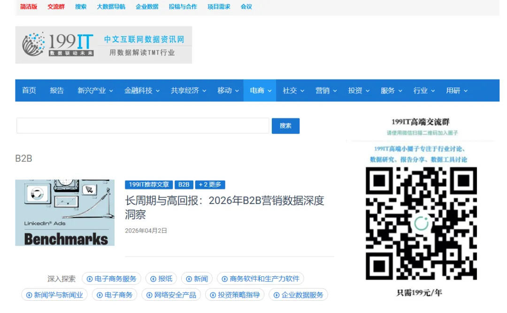Image resolution: width=507 pixels, height=313 pixels.
Task: Open 报告 in main navigation
Action: [57, 91]
